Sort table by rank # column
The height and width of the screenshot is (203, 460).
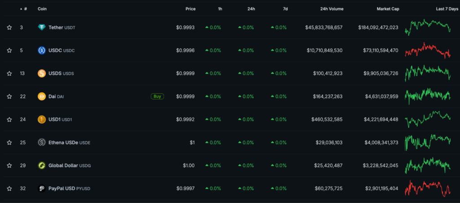[x=24, y=9]
